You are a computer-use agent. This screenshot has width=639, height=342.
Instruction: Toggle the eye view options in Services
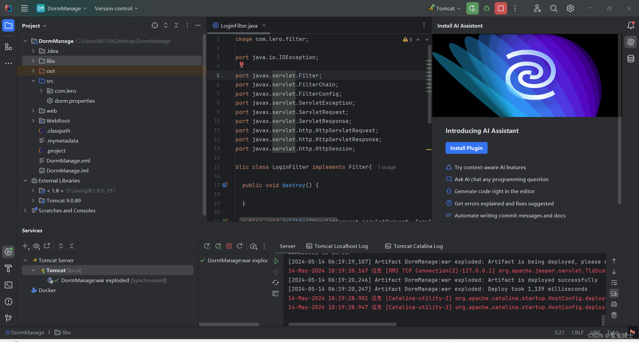pyautogui.click(x=36, y=246)
